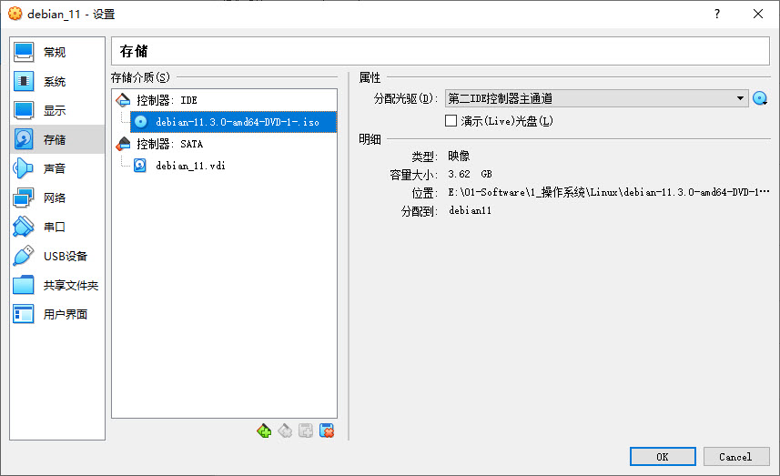Click the folder icon beside 共享文件夹

pos(24,285)
